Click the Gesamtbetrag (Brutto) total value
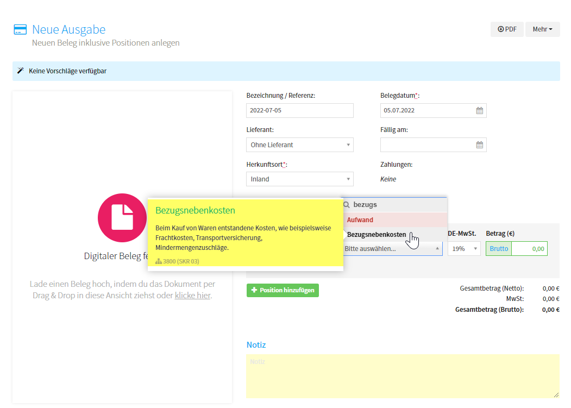The height and width of the screenshot is (408, 571). coord(550,310)
